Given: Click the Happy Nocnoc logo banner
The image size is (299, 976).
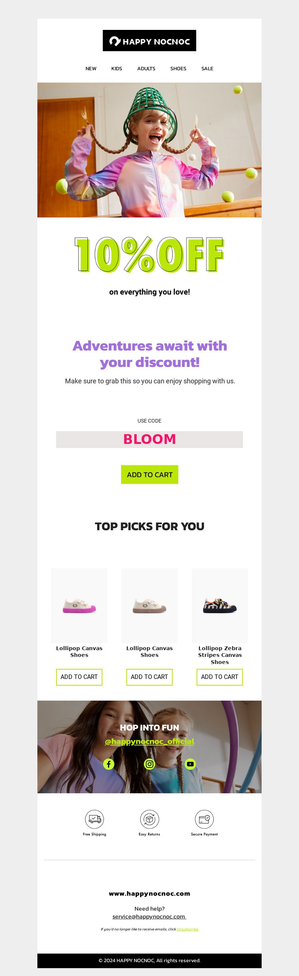Looking at the screenshot, I should (149, 40).
